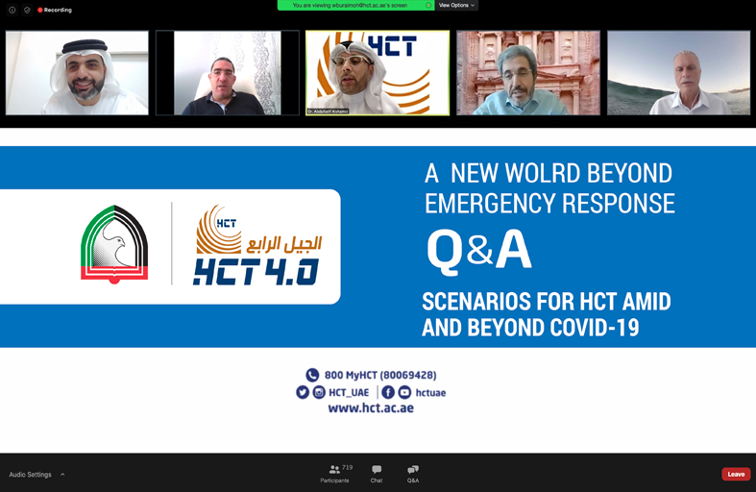This screenshot has width=756, height=492.
Task: Click the HCT 4.0 logo on slide
Action: pyautogui.click(x=257, y=245)
